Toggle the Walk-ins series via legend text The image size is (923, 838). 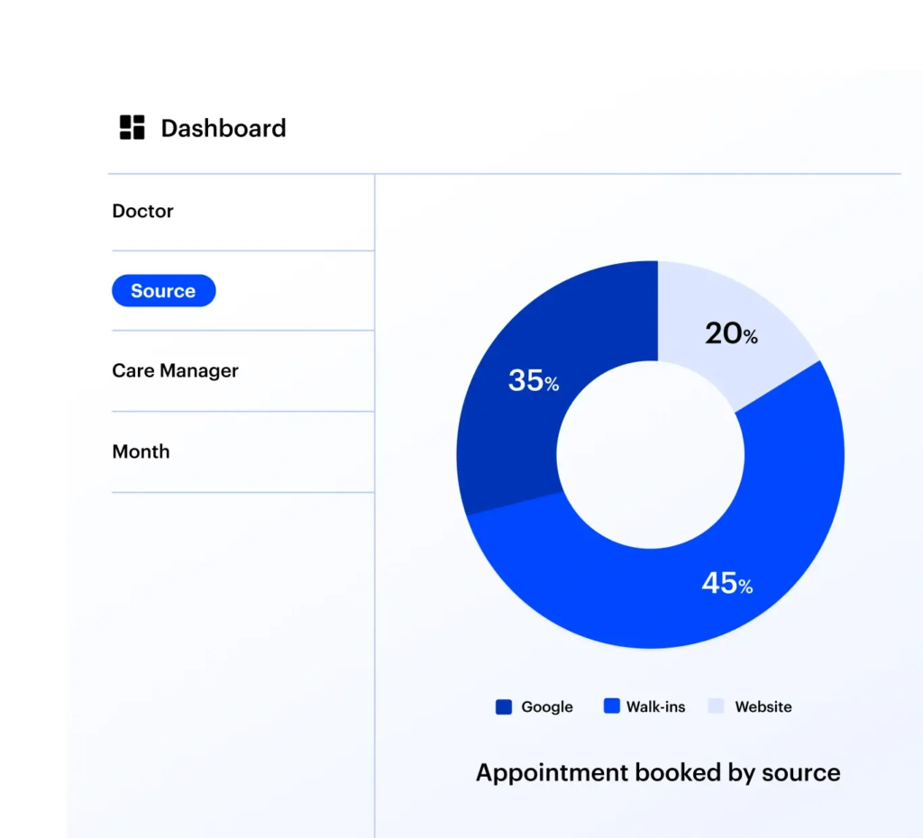[x=655, y=707]
